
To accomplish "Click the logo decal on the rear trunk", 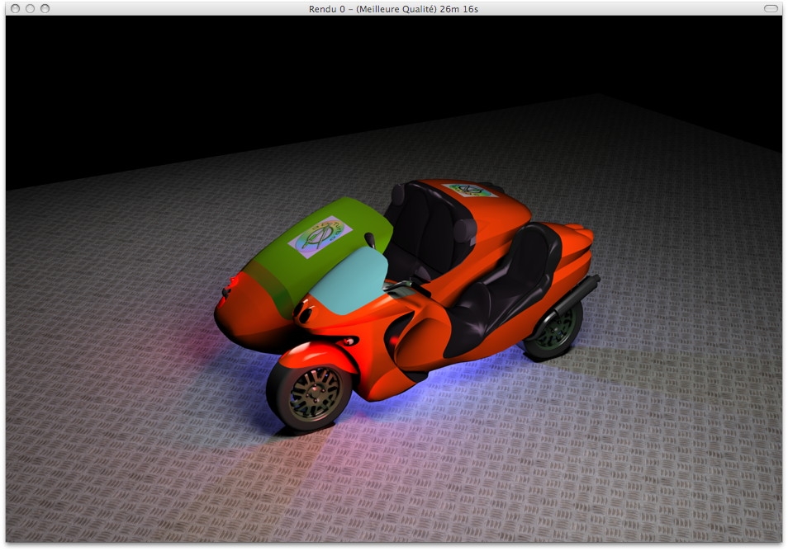I will [x=470, y=191].
